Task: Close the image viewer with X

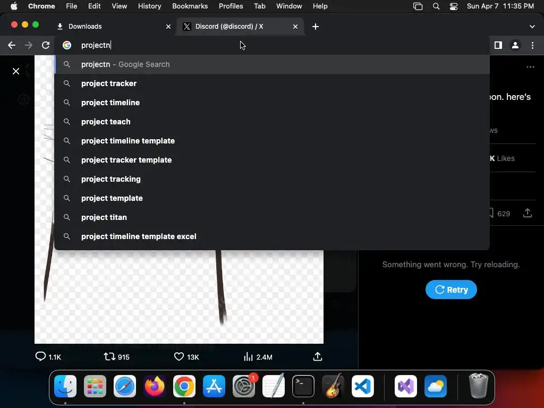Action: [x=16, y=71]
